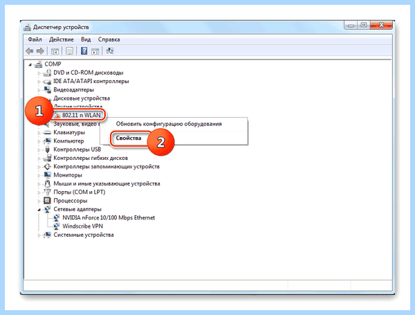Select Контроллеры гибких дисков label
The width and height of the screenshot is (415, 315).
[91, 158]
